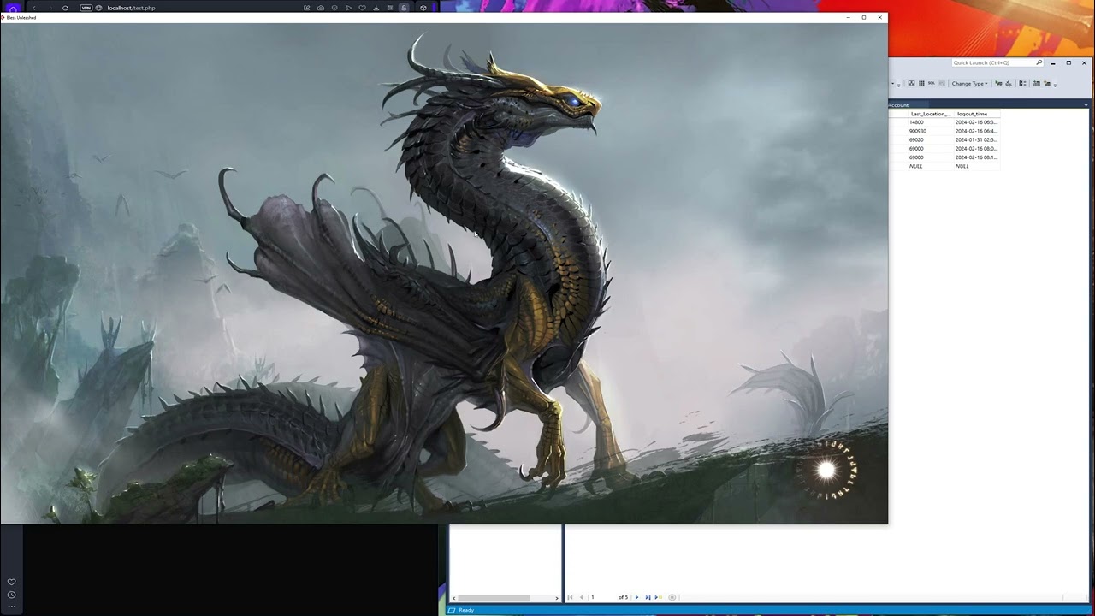Click the left arrow of the horizontal scrollbar
The height and width of the screenshot is (616, 1095).
point(454,598)
